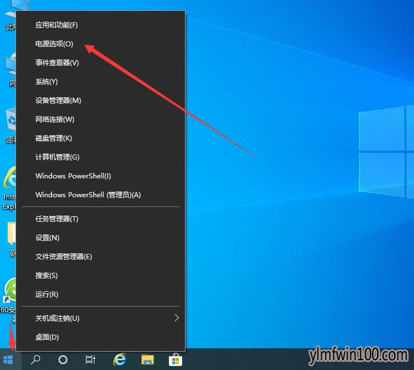414x370 pixels.
Task: Open 设置(N) menu item
Action: pos(100,238)
